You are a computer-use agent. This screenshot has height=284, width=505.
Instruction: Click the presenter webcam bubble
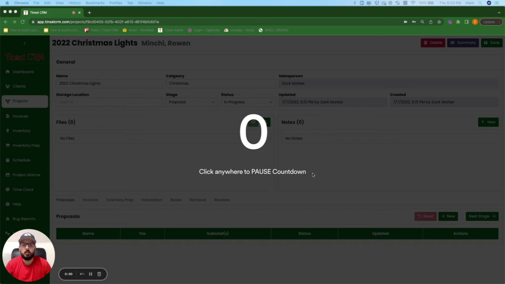[28, 255]
